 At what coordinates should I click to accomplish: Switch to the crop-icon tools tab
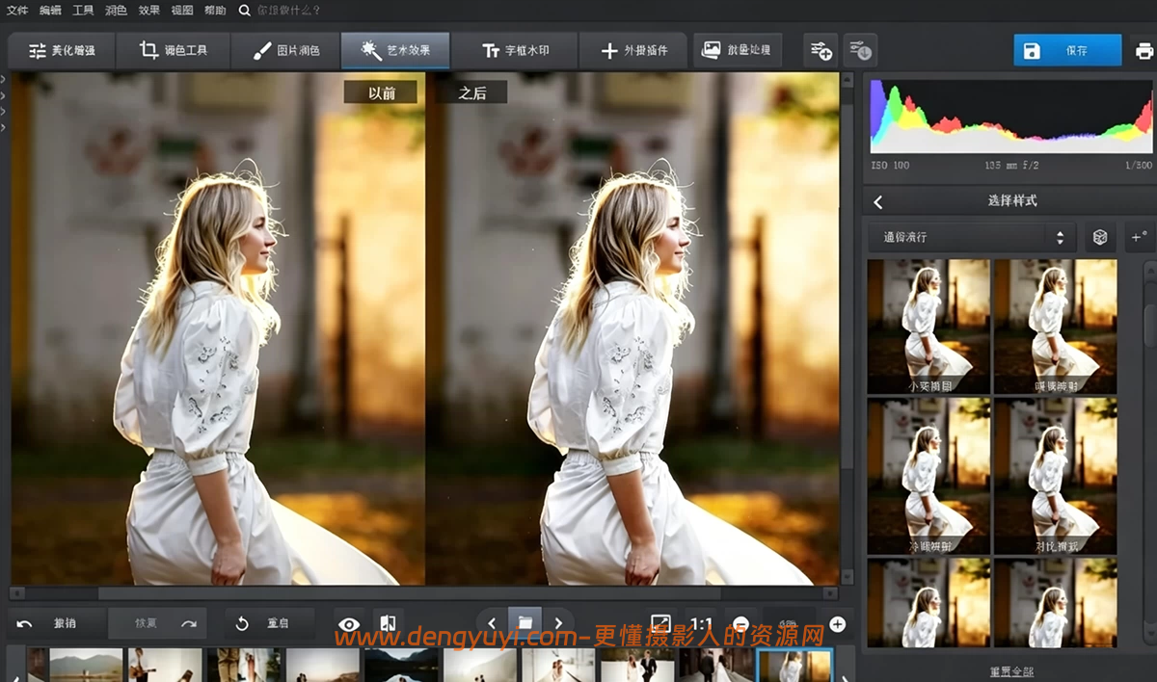click(x=173, y=50)
